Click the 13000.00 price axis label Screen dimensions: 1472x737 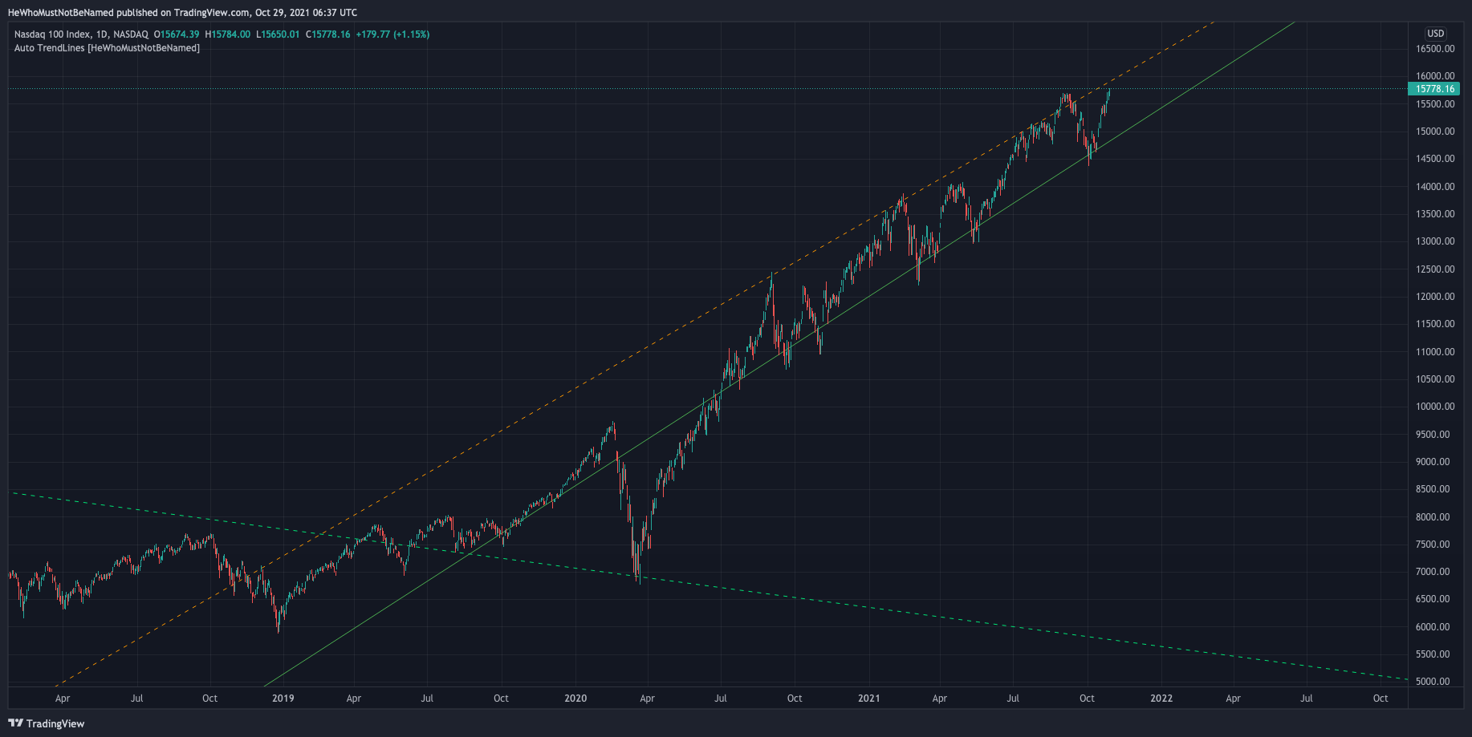(1435, 241)
